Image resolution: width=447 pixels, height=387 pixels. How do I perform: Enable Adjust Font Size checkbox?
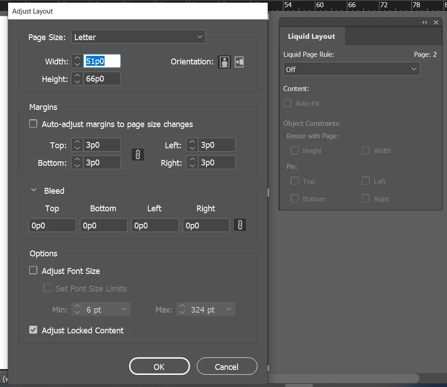(33, 270)
